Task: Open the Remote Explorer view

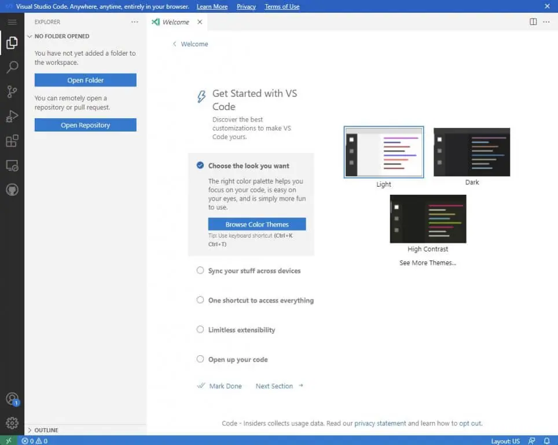Action: [12, 166]
